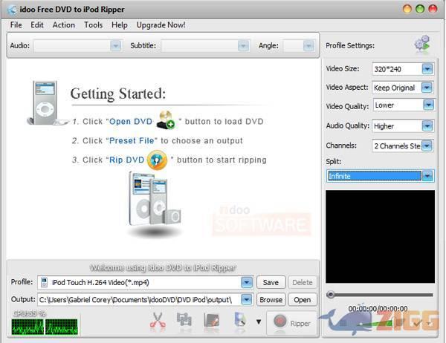Open the Audio Quality dropdown showing Higher
Screen dimensions: 446x343
427,126
